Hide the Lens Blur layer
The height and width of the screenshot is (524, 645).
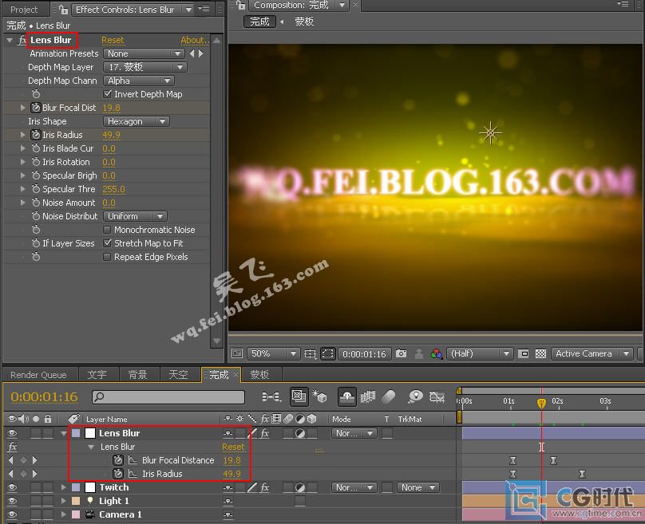[x=12, y=433]
